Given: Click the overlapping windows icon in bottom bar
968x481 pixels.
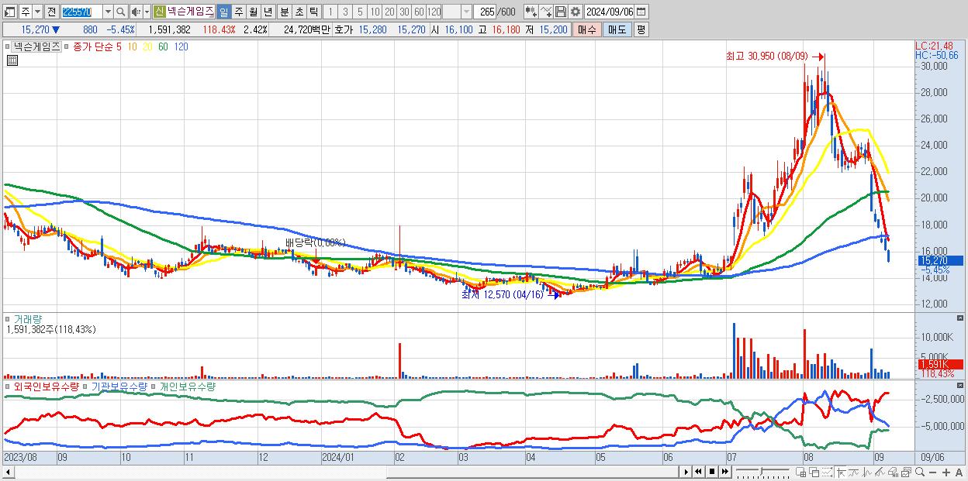Looking at the screenshot, I should [814, 472].
